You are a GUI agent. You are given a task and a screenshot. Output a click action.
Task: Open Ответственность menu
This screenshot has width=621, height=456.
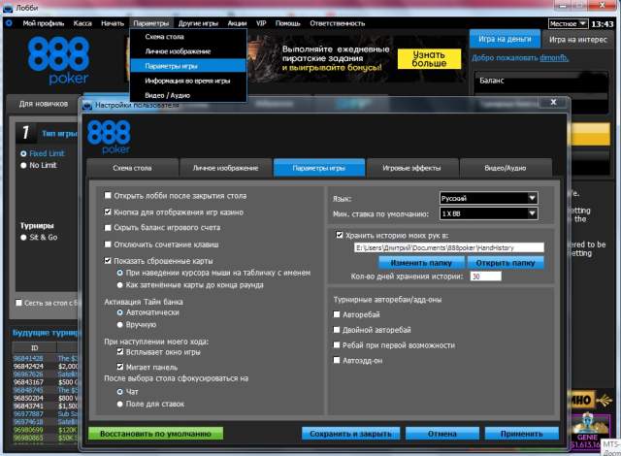(x=337, y=23)
